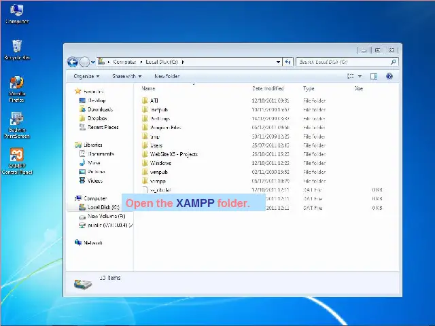Click the File folder type of ATI row
The height and width of the screenshot is (326, 435).
tap(314, 101)
